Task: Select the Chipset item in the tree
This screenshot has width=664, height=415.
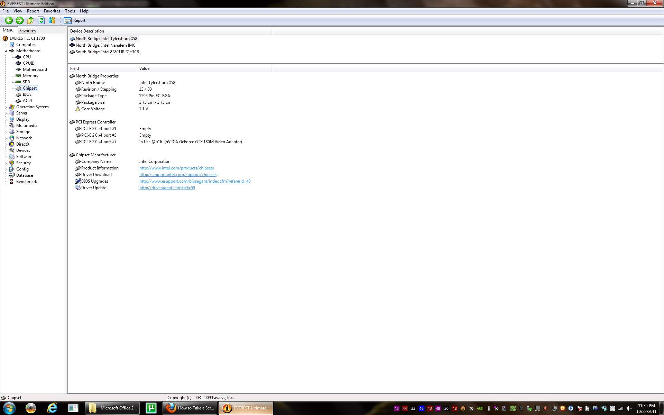Action: [30, 88]
